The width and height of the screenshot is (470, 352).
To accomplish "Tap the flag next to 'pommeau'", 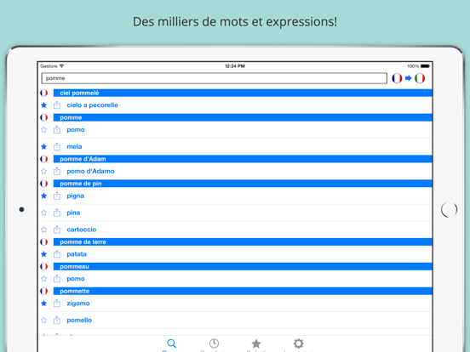I will (x=43, y=266).
